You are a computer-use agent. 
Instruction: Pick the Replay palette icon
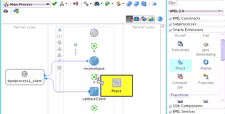click(206, 62)
